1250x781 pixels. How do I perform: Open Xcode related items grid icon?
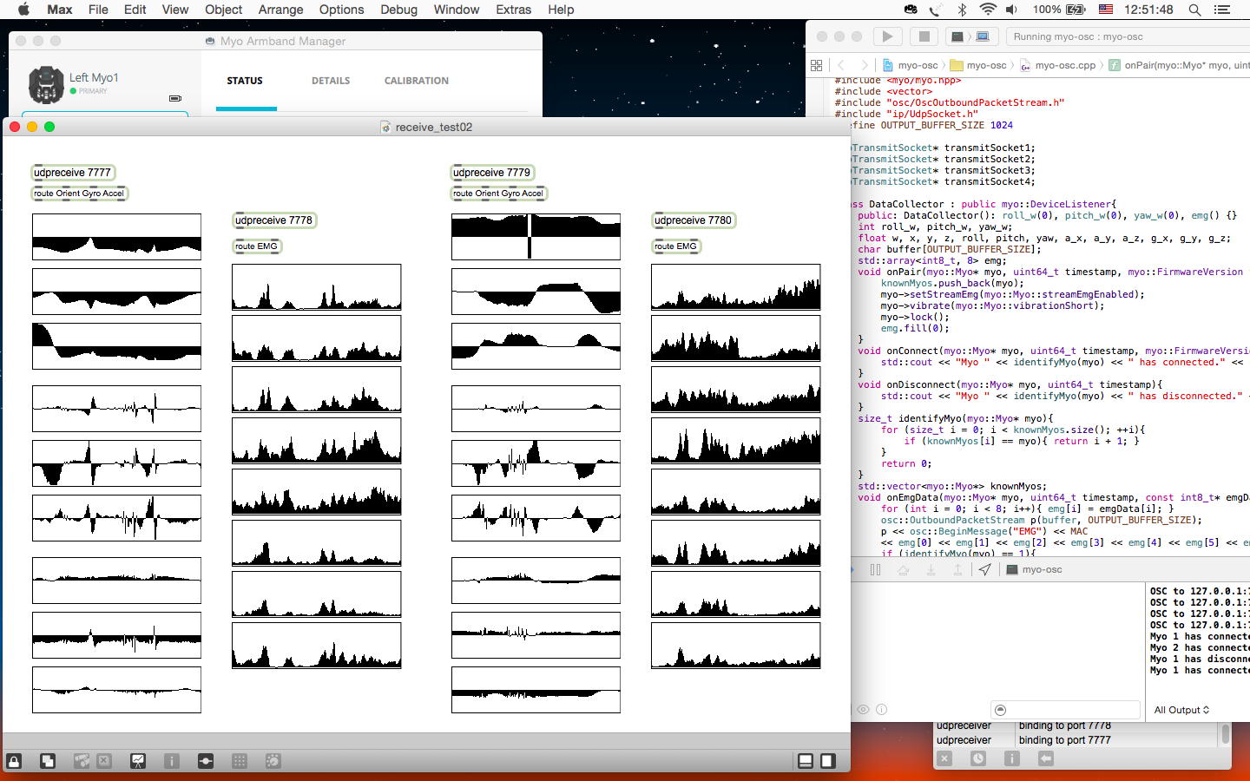816,65
